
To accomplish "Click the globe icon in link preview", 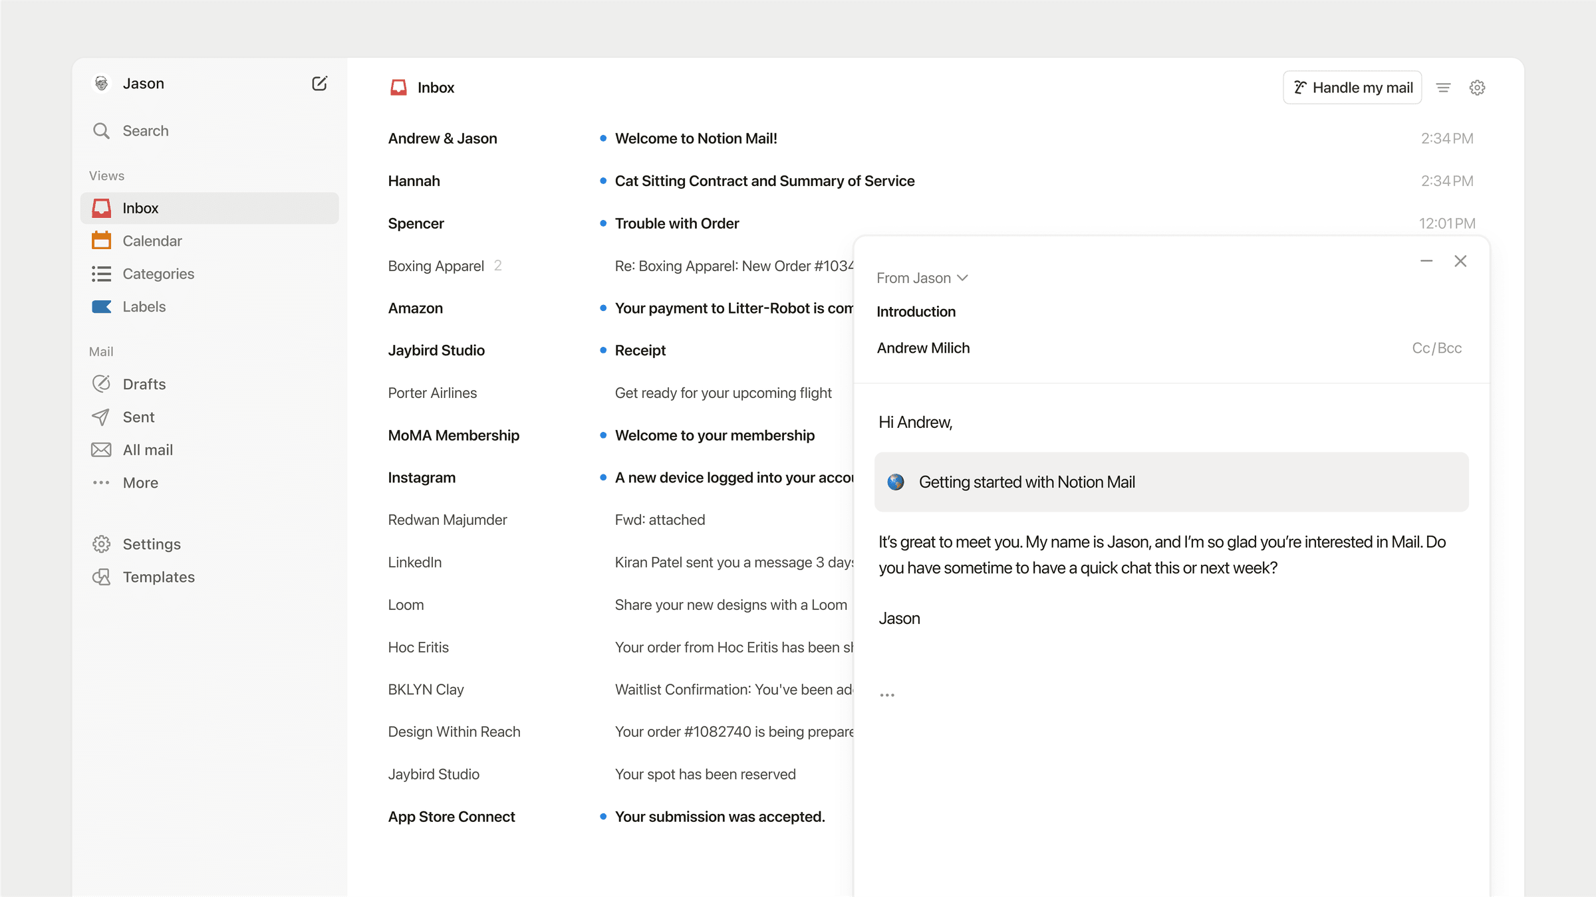I will (x=896, y=482).
